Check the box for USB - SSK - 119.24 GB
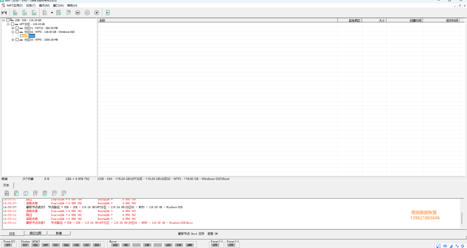 pos(8,20)
